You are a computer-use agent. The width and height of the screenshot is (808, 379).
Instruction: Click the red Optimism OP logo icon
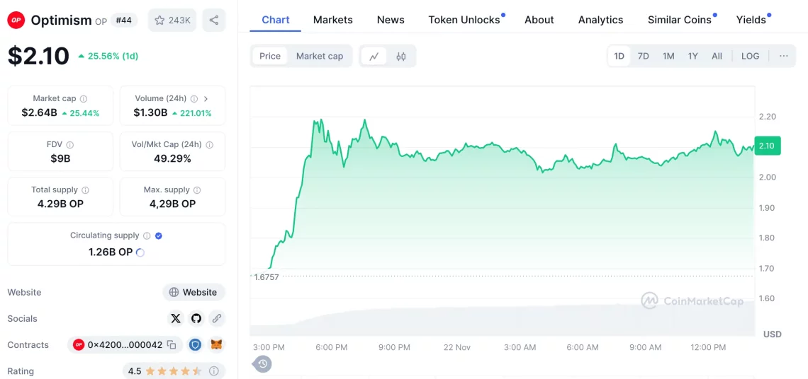tap(16, 21)
